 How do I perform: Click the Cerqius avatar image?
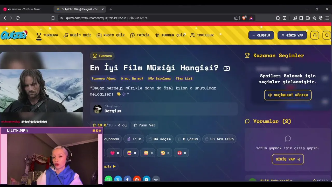click(x=98, y=109)
